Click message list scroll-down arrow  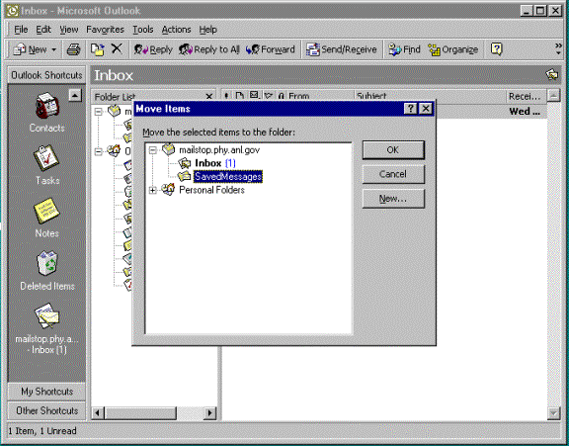[x=553, y=413]
